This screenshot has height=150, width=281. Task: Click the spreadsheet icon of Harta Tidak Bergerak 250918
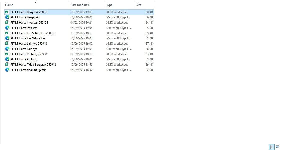coord(7,65)
